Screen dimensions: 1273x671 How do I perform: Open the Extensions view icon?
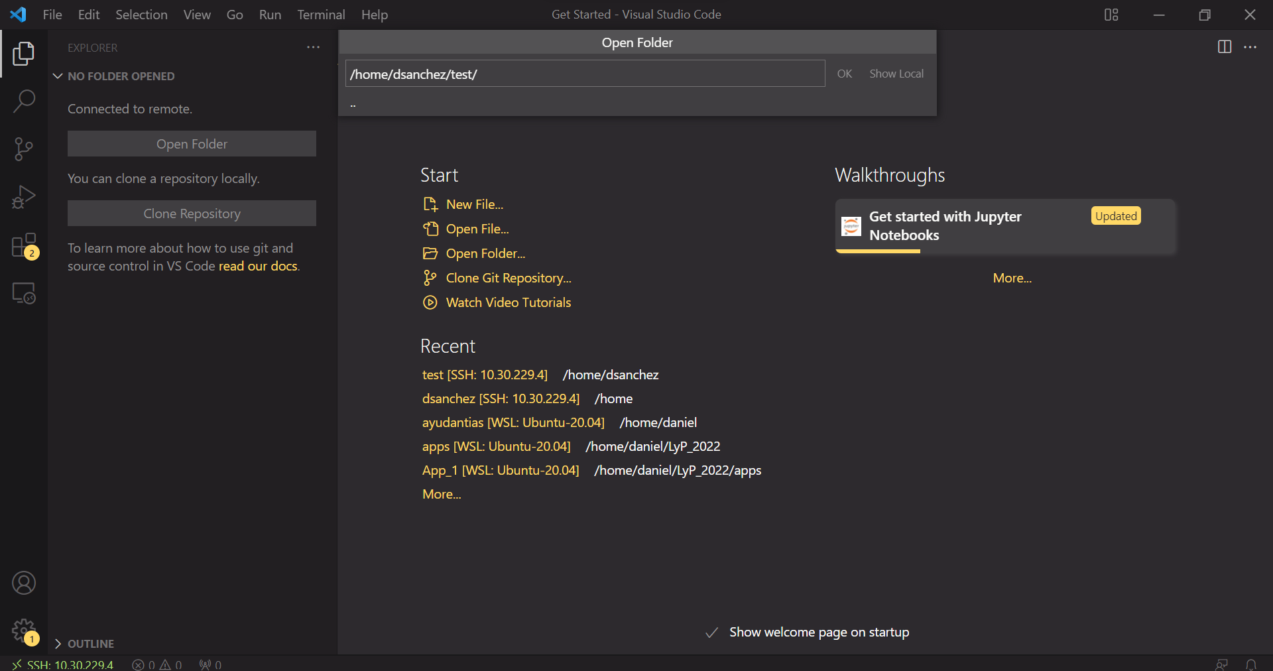tap(24, 245)
